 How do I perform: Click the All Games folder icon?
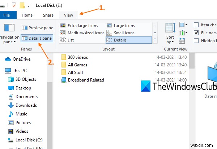pos(64,65)
